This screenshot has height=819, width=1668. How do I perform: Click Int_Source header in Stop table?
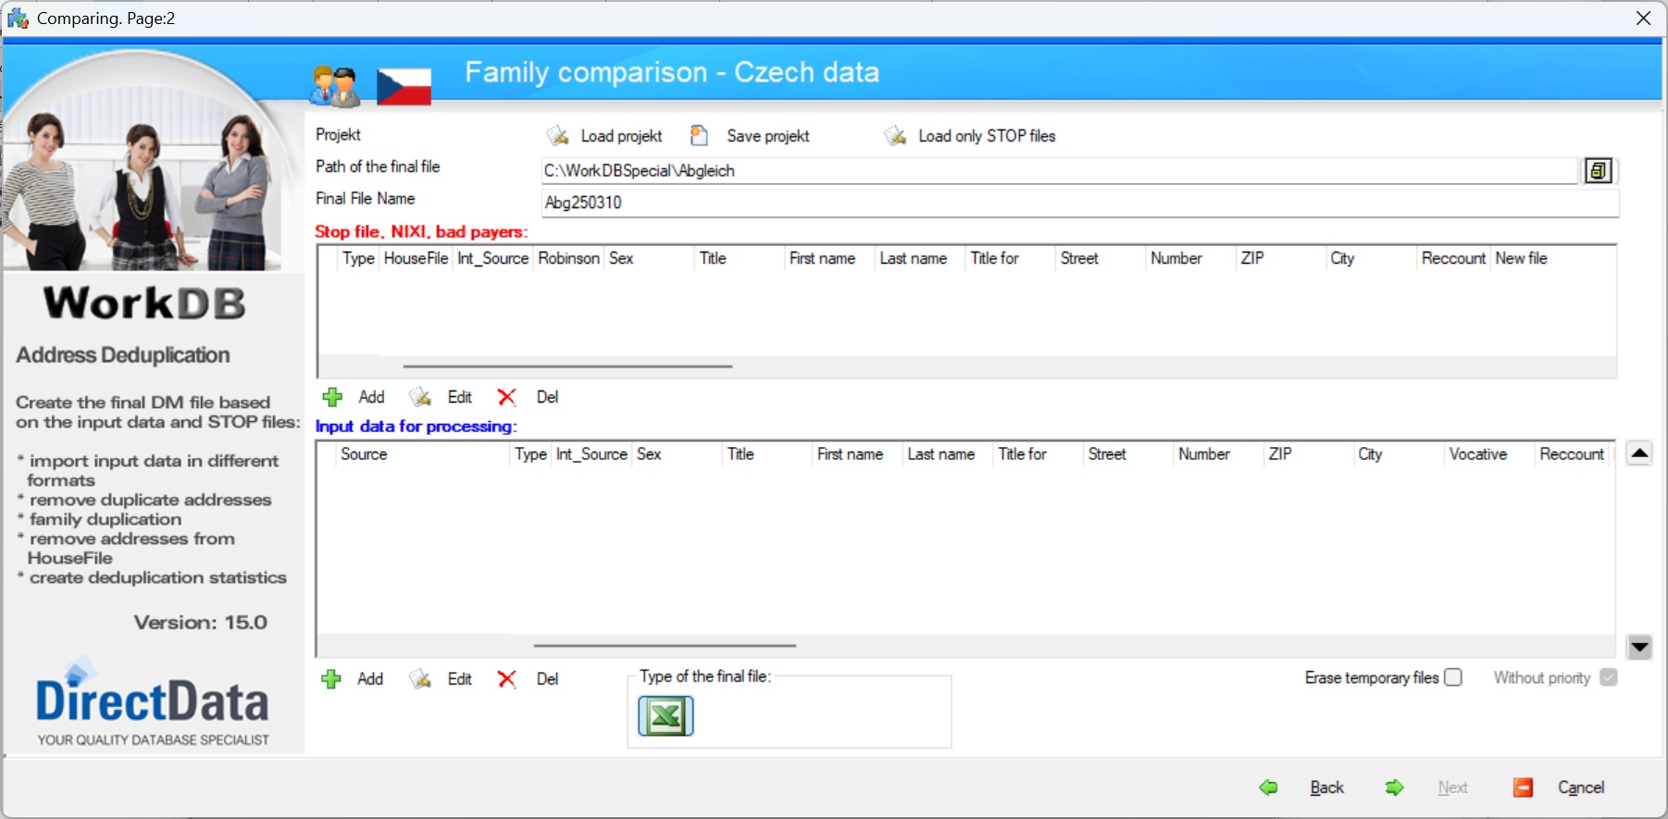coord(492,258)
